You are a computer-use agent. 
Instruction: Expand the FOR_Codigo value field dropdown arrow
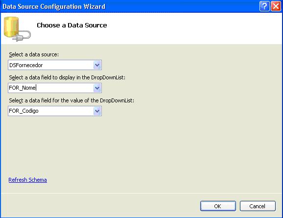pyautogui.click(x=97, y=111)
